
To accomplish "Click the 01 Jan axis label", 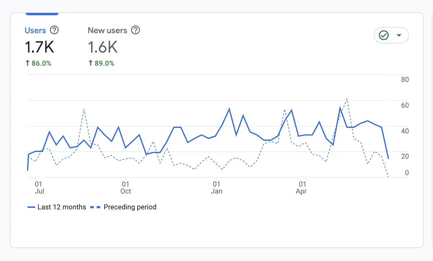I will click(216, 187).
